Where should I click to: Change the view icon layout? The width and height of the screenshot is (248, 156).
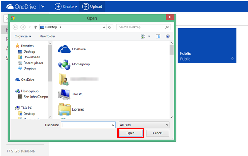coord(143,36)
